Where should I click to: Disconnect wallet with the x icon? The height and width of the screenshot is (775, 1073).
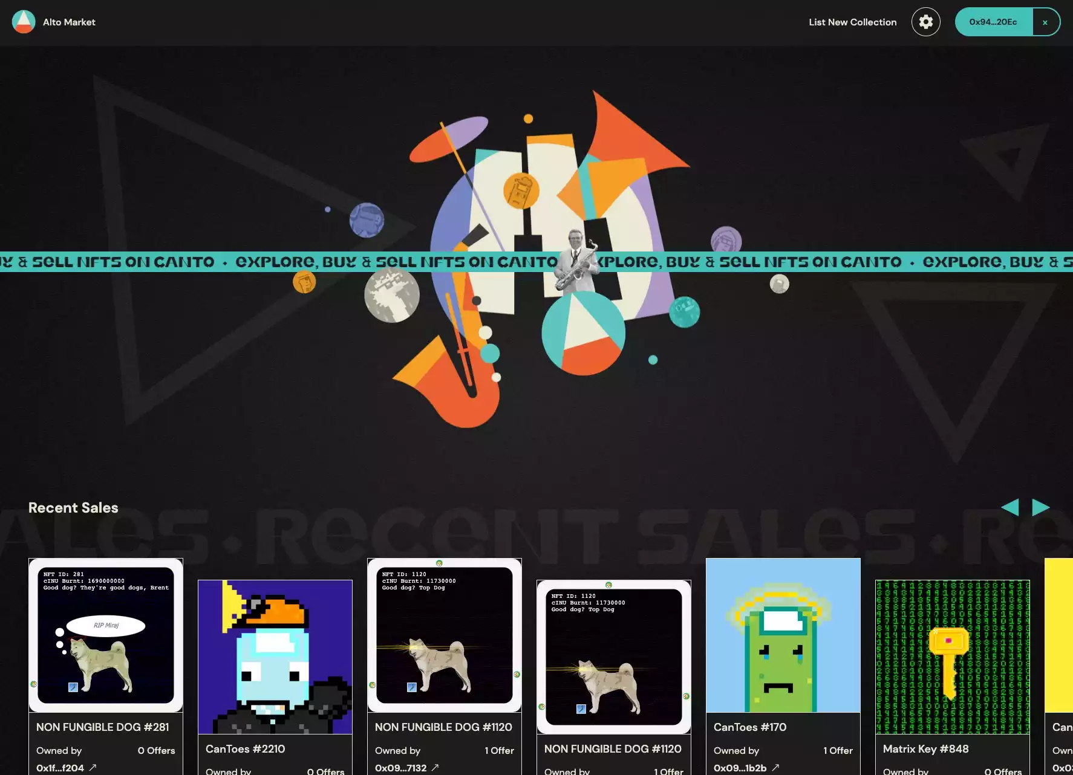(1045, 22)
